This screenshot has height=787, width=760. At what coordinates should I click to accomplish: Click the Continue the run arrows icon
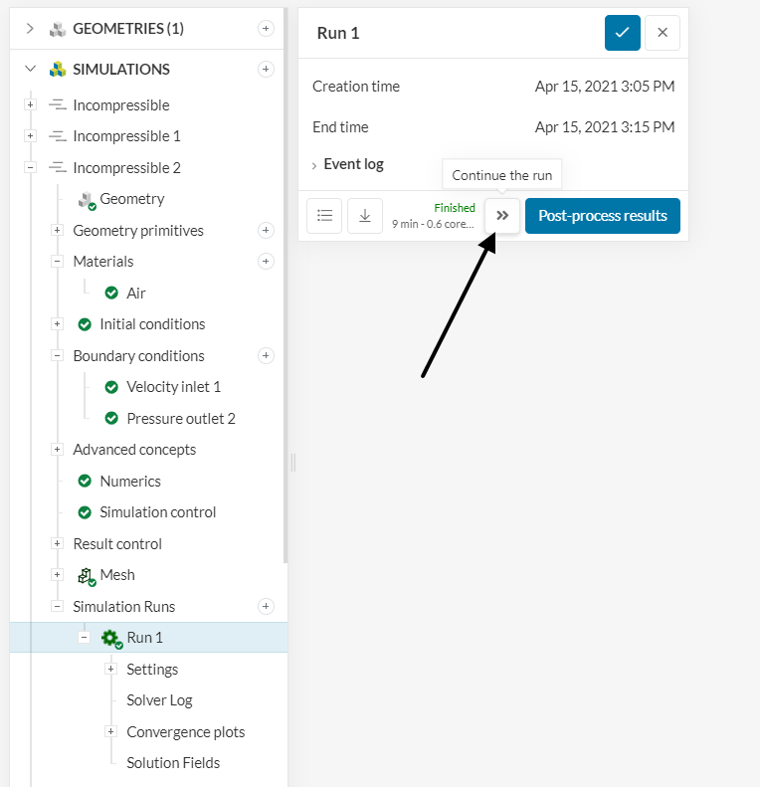point(502,216)
